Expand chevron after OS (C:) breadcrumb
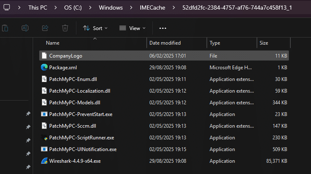 tap(90, 8)
